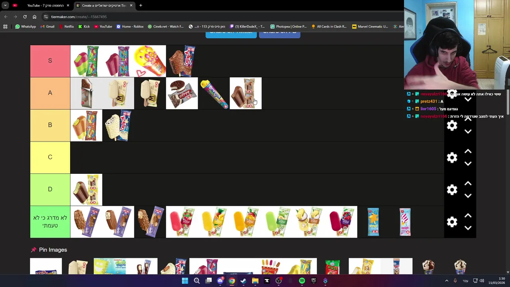Open Epic Games Launcher from the taskbar
This screenshot has height=287, width=510.
point(314,281)
